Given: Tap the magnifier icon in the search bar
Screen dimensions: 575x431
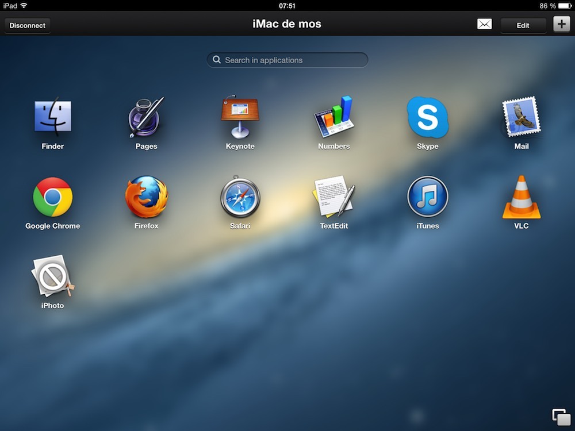Looking at the screenshot, I should [x=217, y=59].
